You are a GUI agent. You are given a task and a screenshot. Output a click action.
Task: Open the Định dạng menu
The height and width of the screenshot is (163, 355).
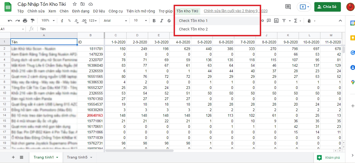pyautogui.click(x=81, y=11)
